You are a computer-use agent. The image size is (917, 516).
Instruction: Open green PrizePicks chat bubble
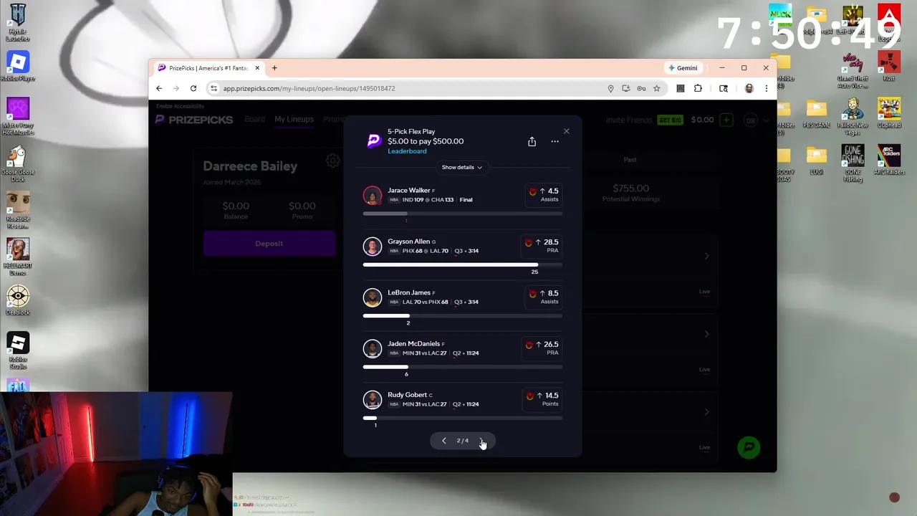tap(749, 447)
